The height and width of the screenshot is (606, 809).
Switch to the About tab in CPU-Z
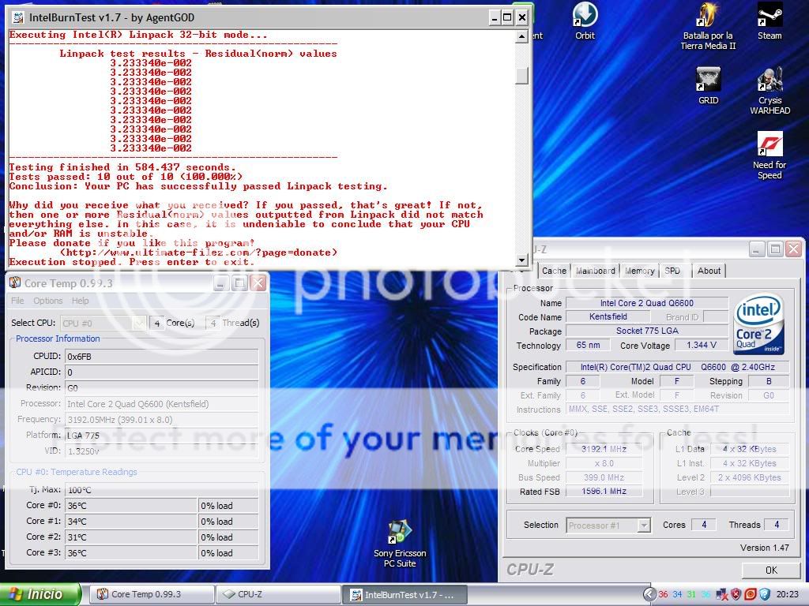(x=709, y=271)
